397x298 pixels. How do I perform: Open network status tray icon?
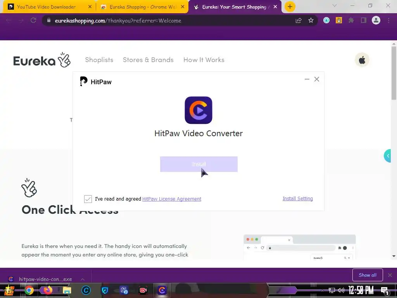coord(331,290)
